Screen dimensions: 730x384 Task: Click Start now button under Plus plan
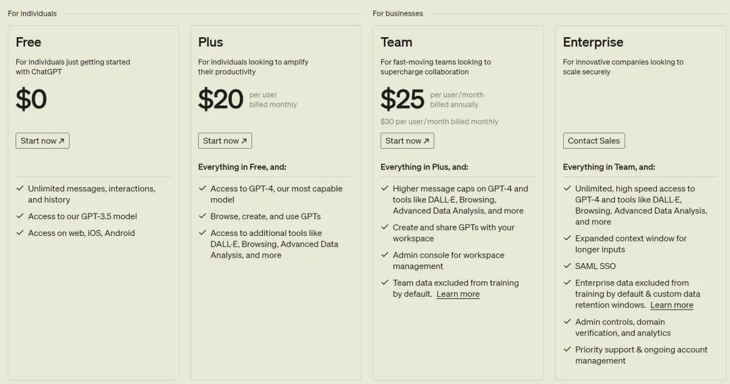click(225, 141)
